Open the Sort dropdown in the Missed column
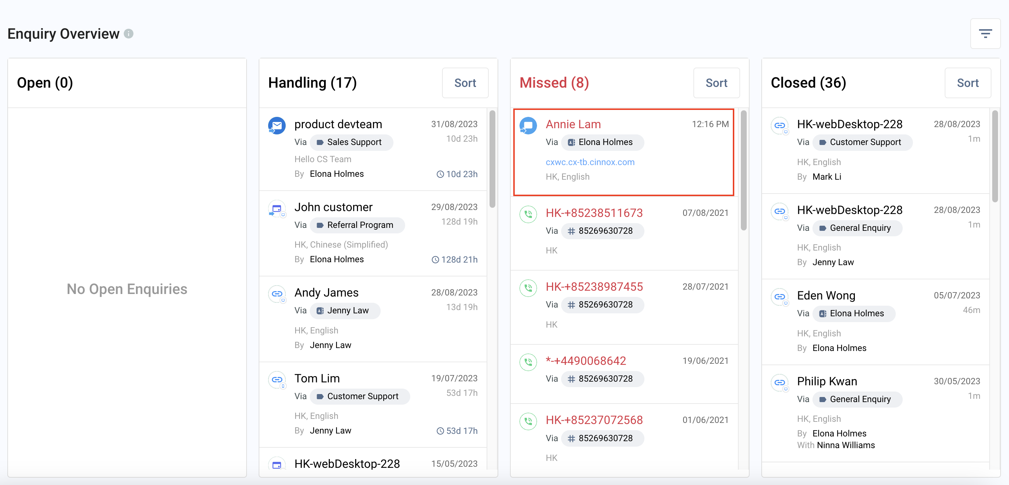Viewport: 1009px width, 485px height. pyautogui.click(x=716, y=83)
